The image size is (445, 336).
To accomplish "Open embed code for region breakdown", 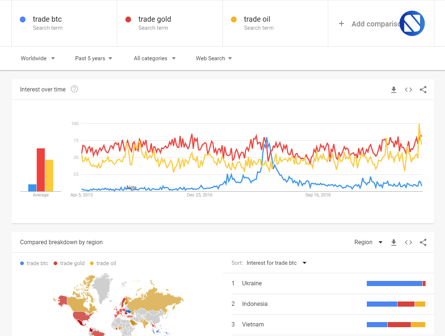I will (408, 242).
